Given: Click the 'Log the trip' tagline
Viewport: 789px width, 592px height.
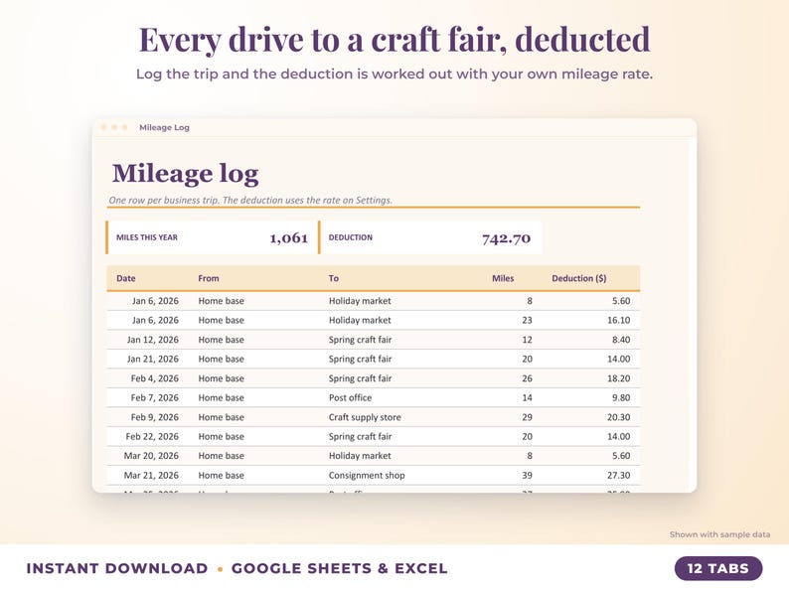Looking at the screenshot, I should click(x=394, y=74).
